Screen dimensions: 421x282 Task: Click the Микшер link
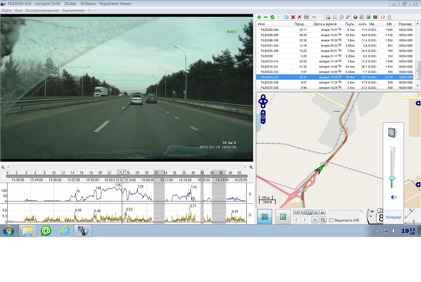point(393,217)
